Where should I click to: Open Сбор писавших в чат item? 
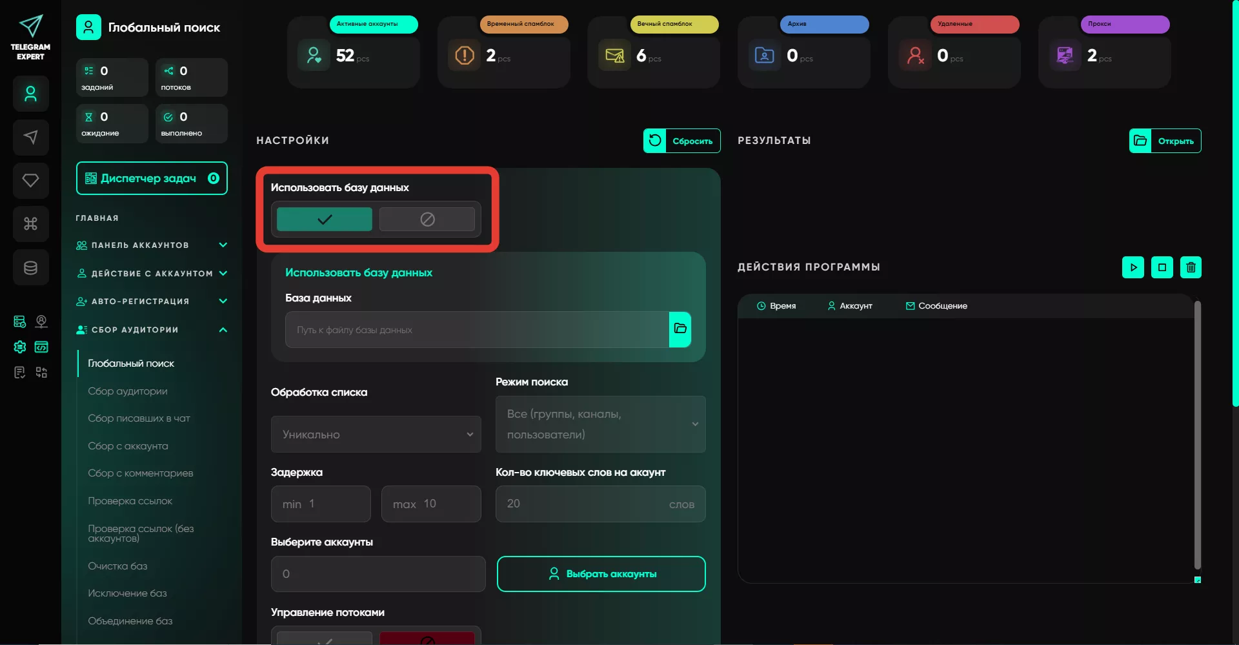click(x=139, y=418)
